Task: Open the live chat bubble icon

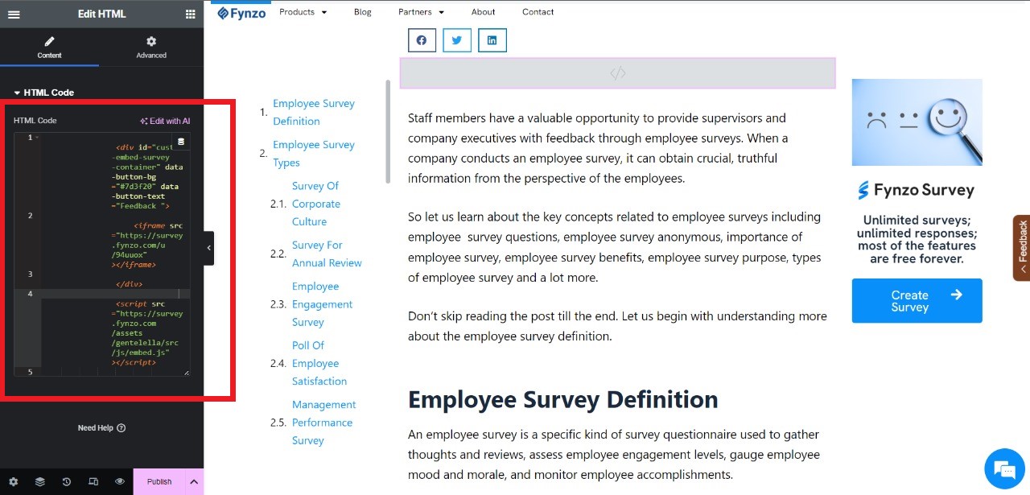Action: 1004,468
